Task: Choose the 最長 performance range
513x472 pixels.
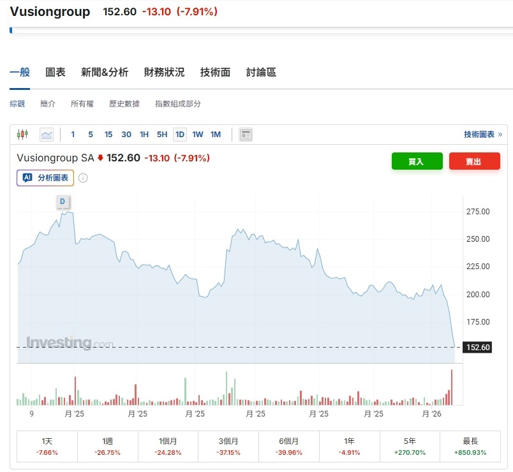Action: [470, 446]
